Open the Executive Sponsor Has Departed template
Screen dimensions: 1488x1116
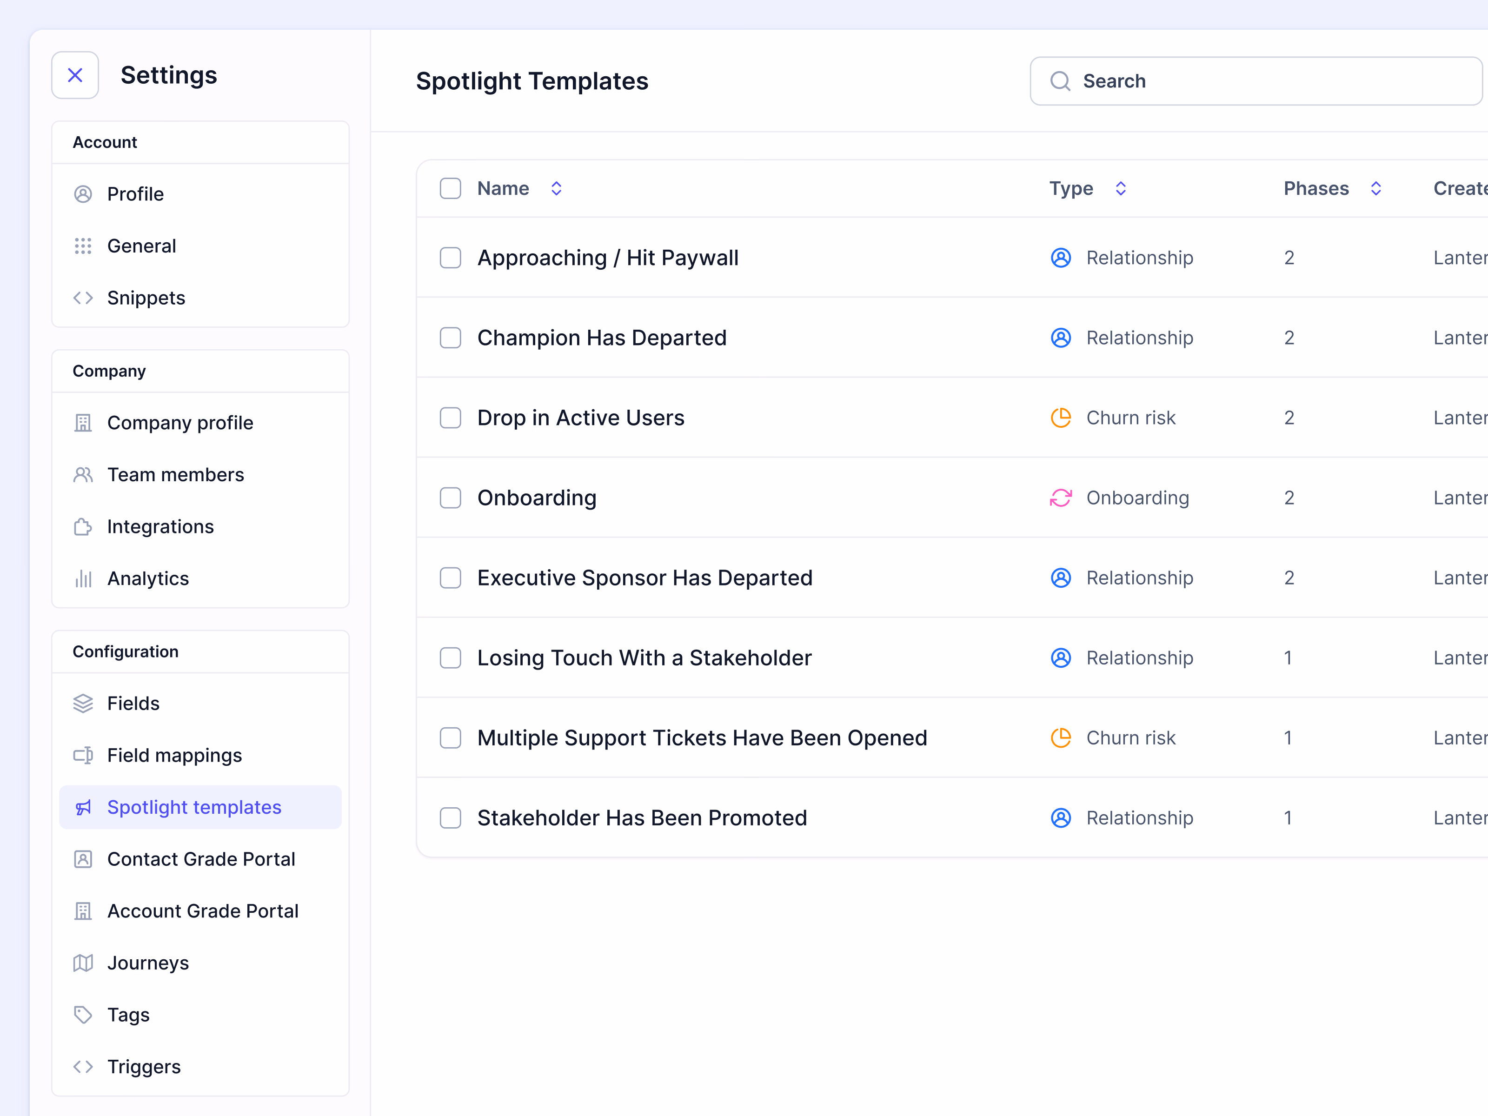click(644, 578)
